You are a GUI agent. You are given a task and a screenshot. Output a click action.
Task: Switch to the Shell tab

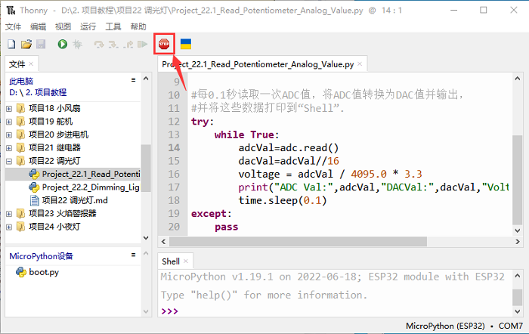[x=171, y=261]
